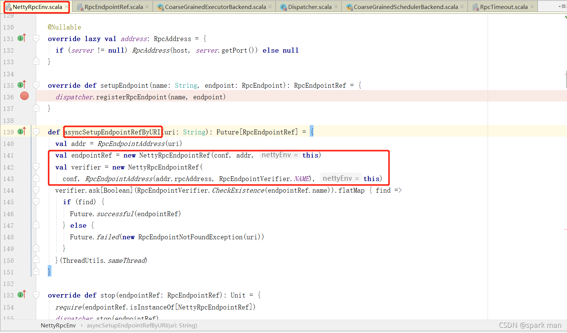Click the override marker on line 131

pos(22,38)
